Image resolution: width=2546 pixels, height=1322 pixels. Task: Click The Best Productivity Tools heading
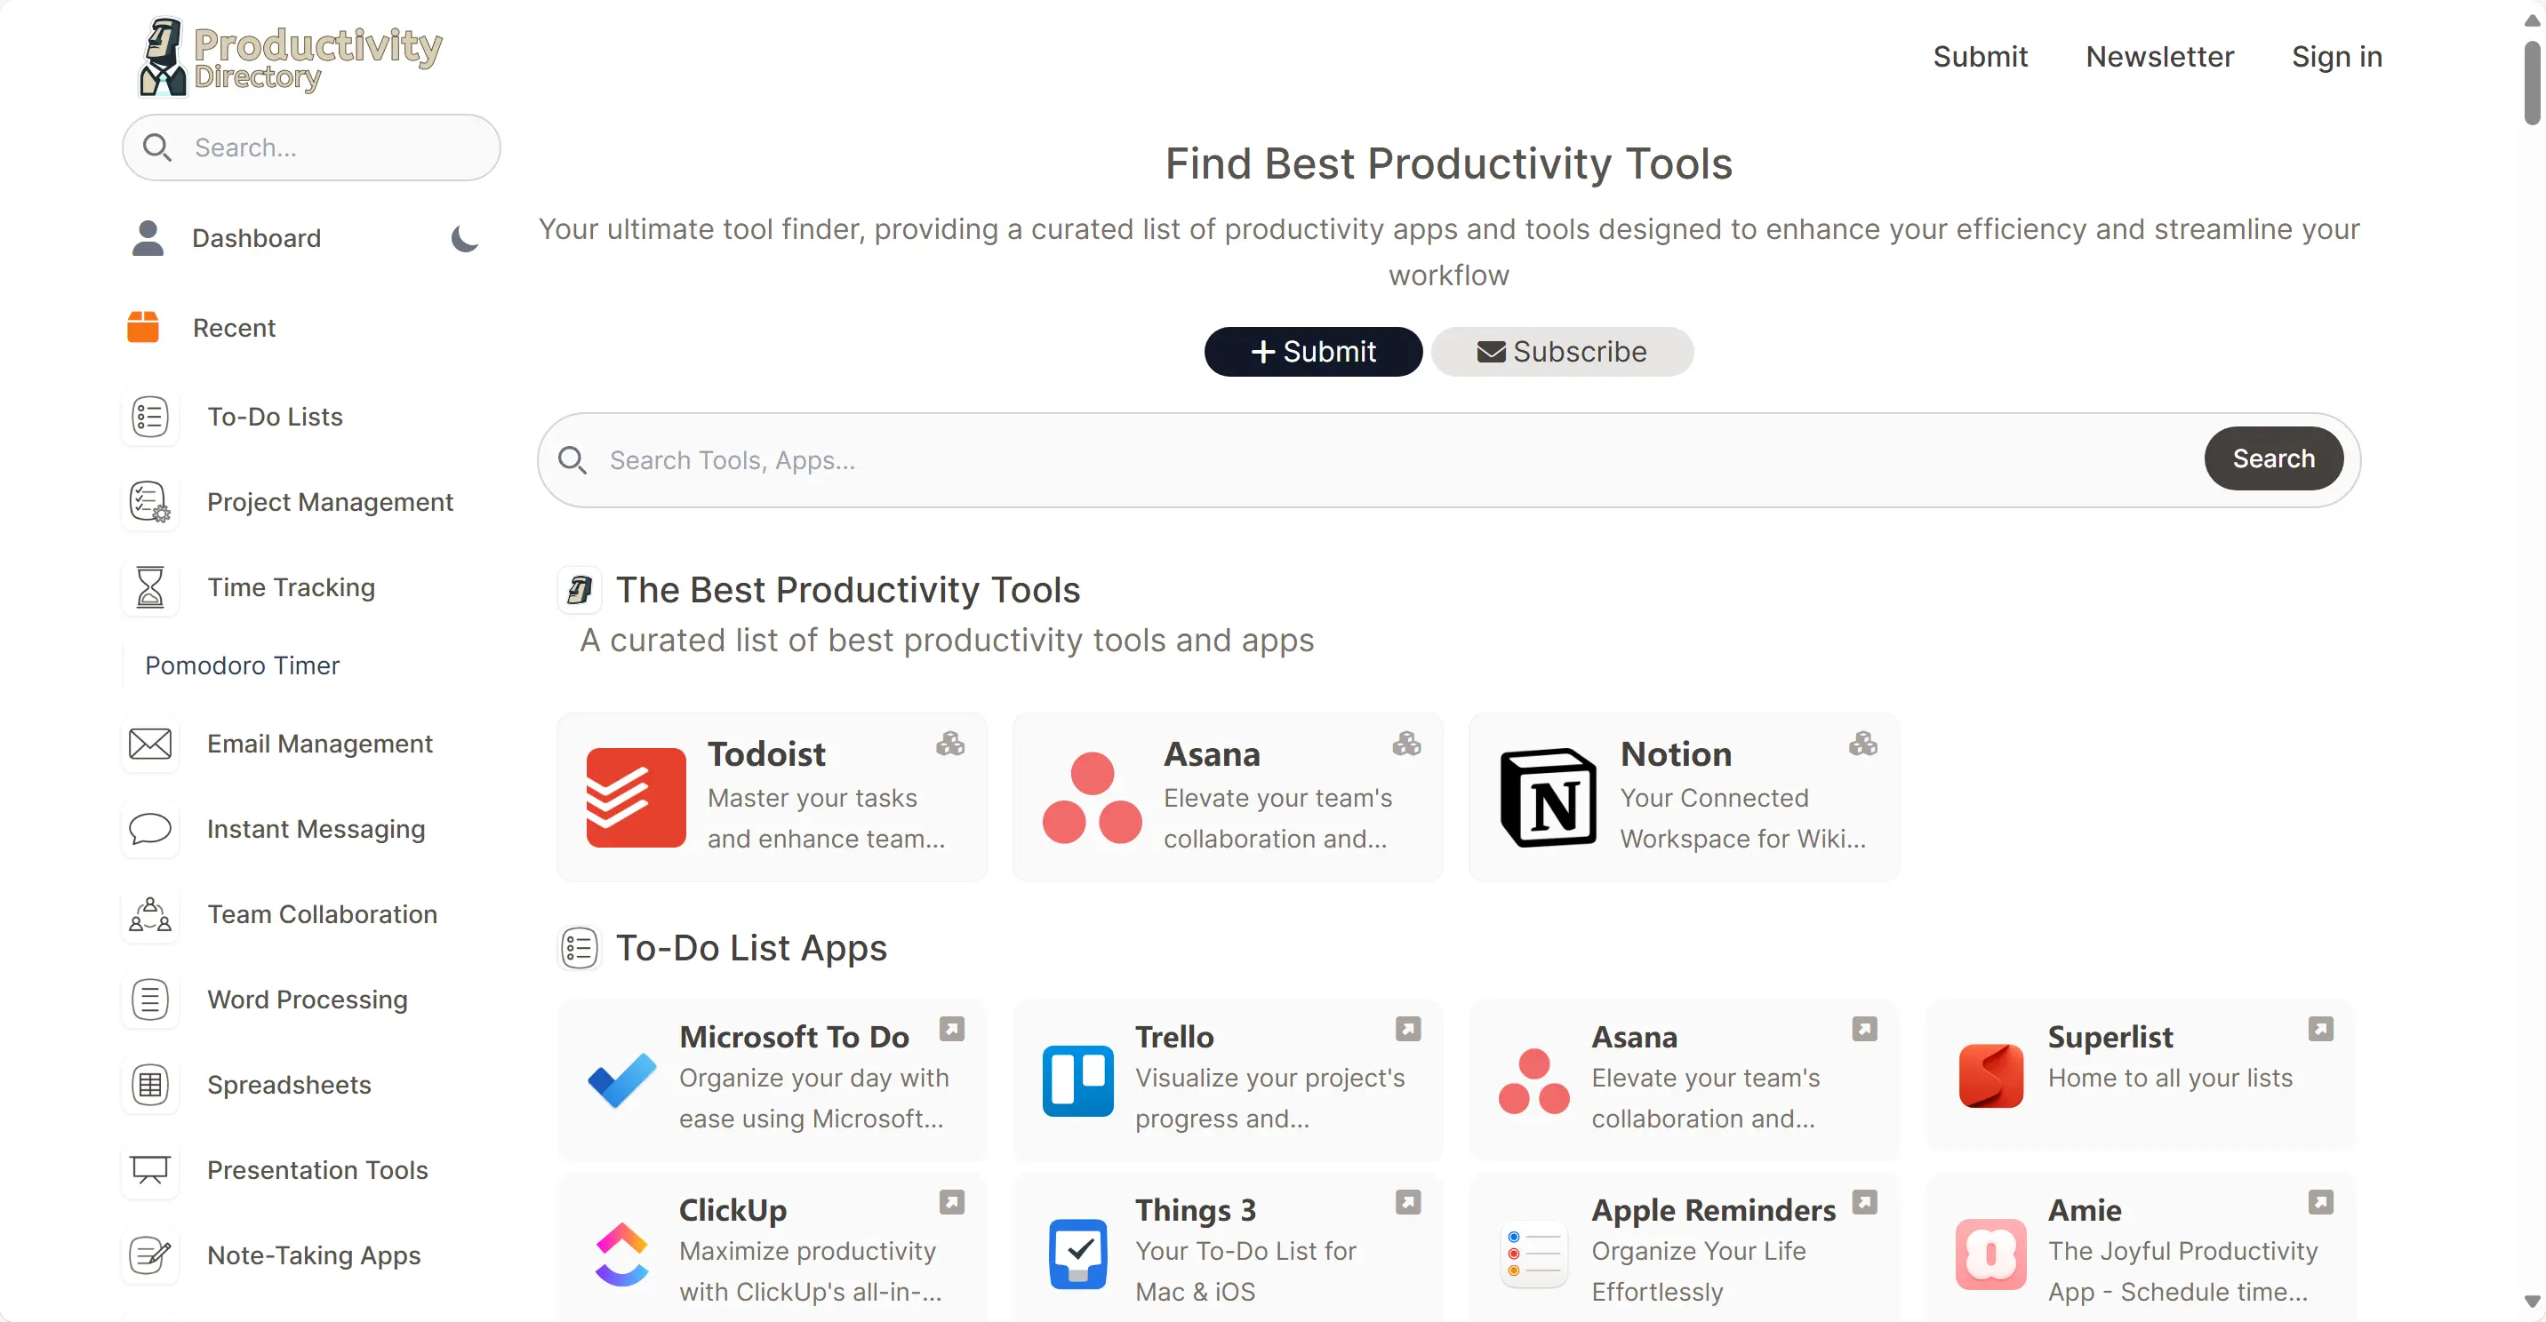click(x=848, y=590)
